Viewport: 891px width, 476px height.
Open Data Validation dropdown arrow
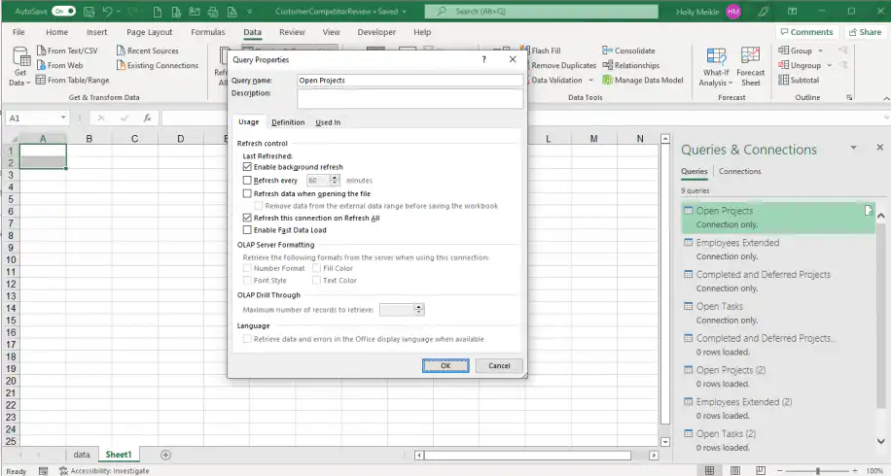591,80
